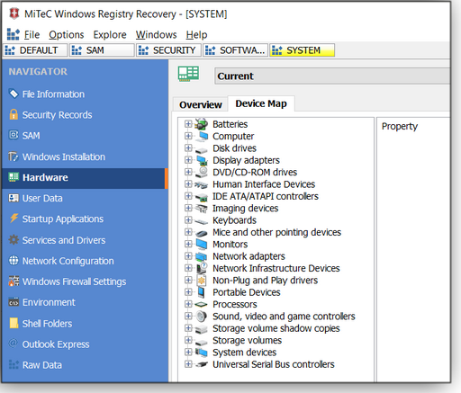Expand the Monitors node
461x393 pixels.
188,244
